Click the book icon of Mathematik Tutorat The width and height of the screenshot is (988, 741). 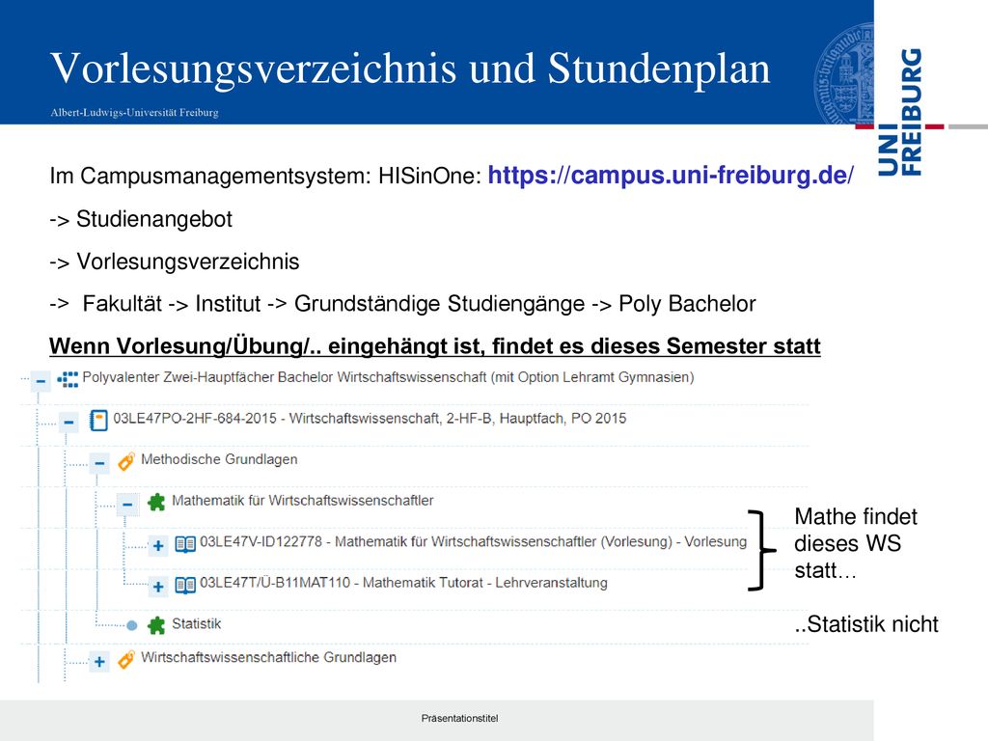pyautogui.click(x=185, y=586)
